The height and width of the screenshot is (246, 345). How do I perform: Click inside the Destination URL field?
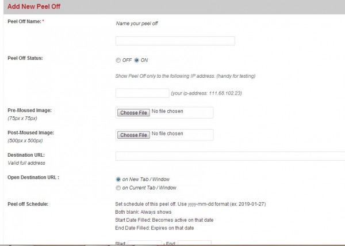pos(230,156)
